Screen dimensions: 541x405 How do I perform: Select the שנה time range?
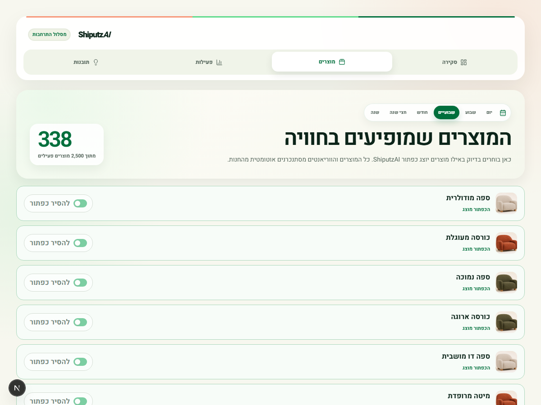(375, 112)
